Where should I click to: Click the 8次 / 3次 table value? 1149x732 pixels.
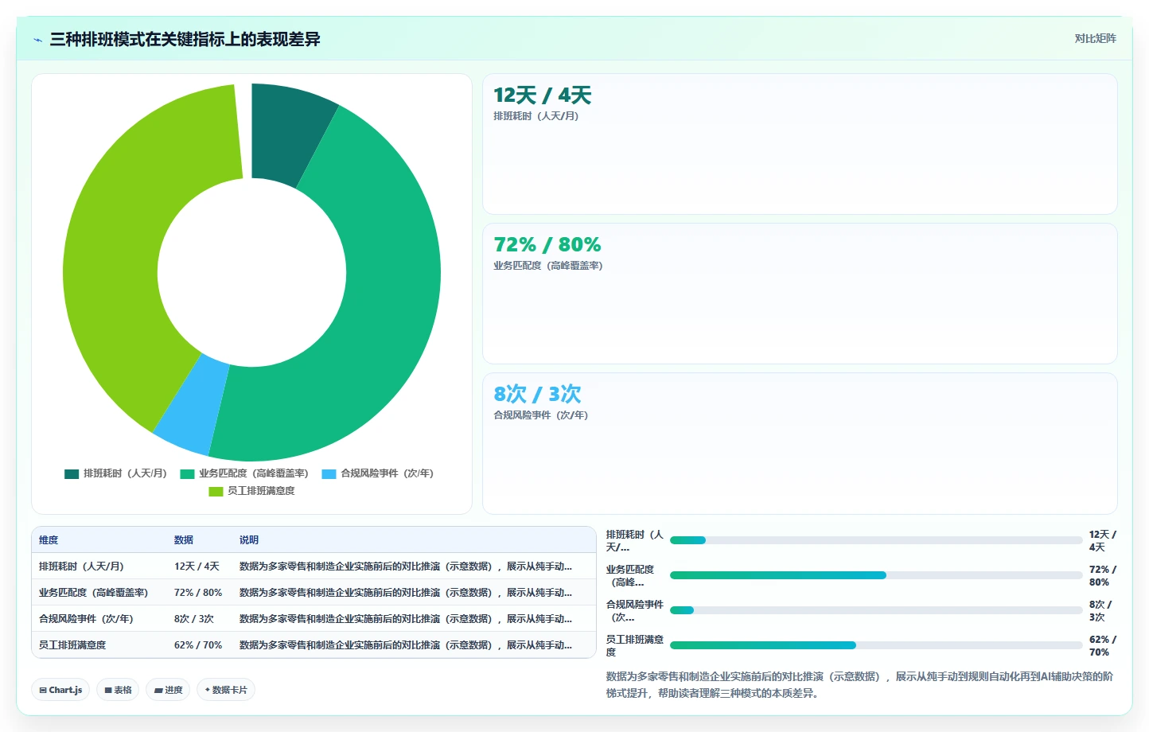tap(194, 619)
